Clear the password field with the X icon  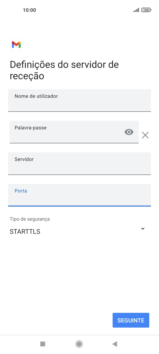145,135
